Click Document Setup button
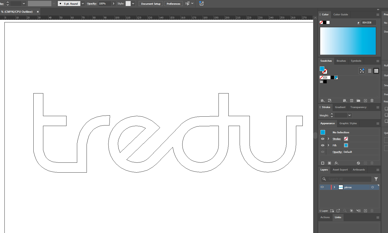 coord(151,4)
